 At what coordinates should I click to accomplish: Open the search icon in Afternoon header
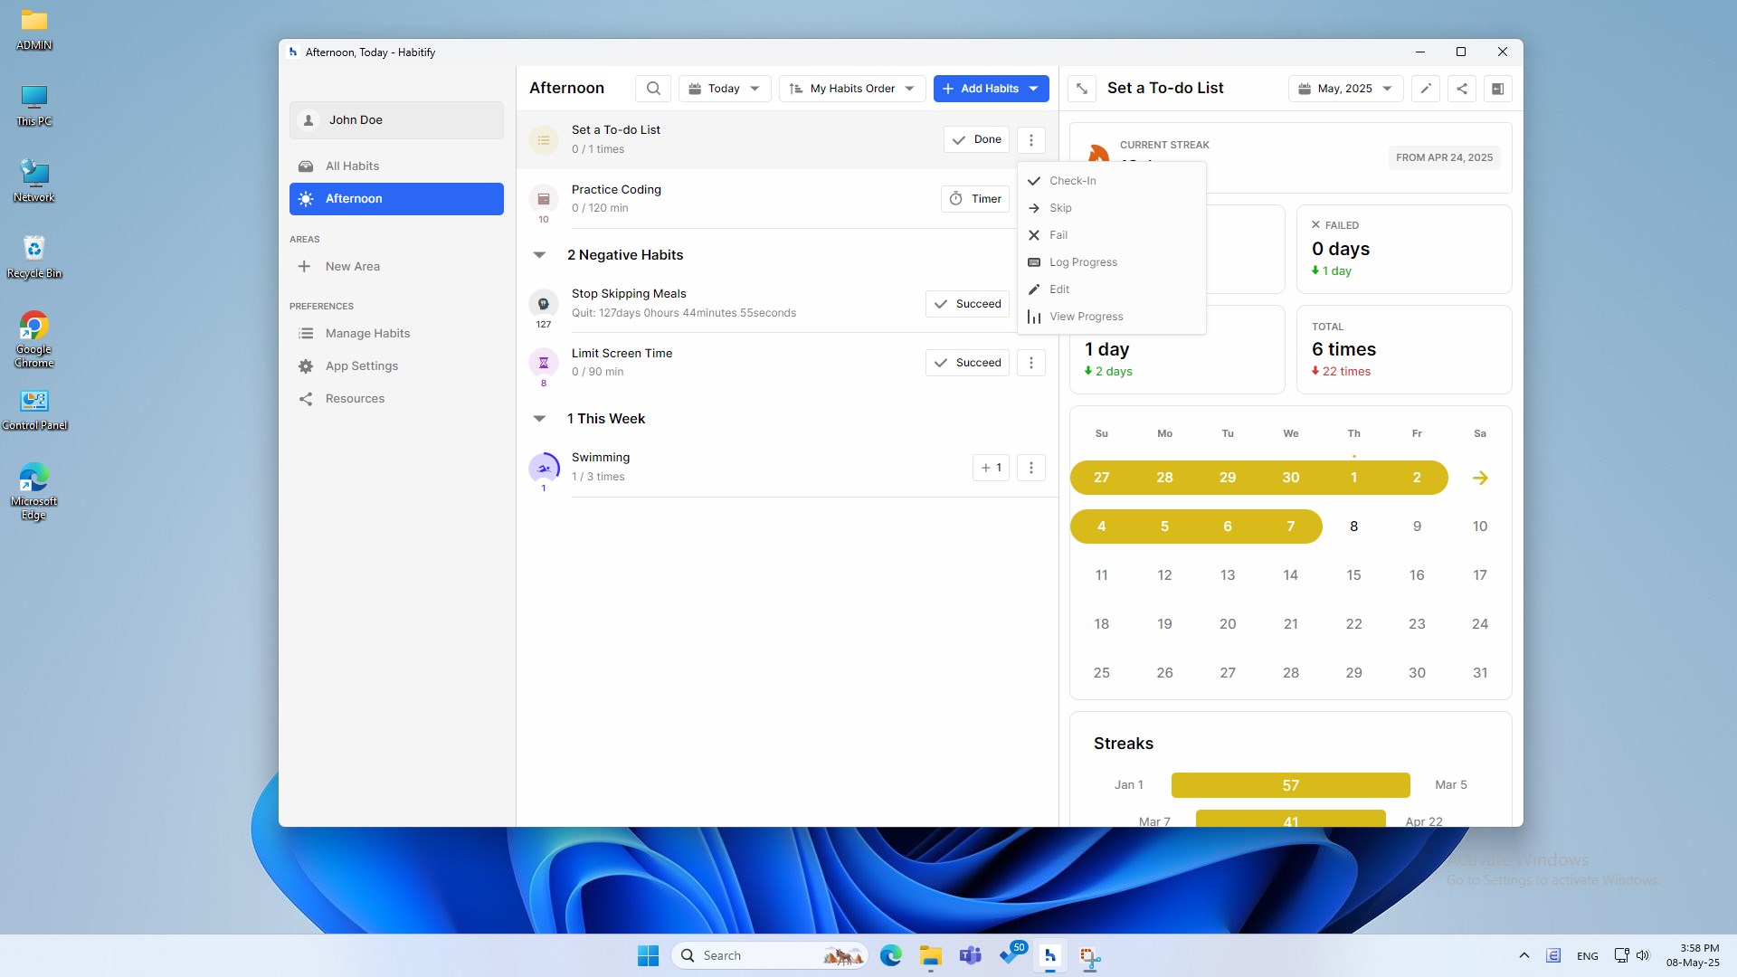[x=653, y=89]
